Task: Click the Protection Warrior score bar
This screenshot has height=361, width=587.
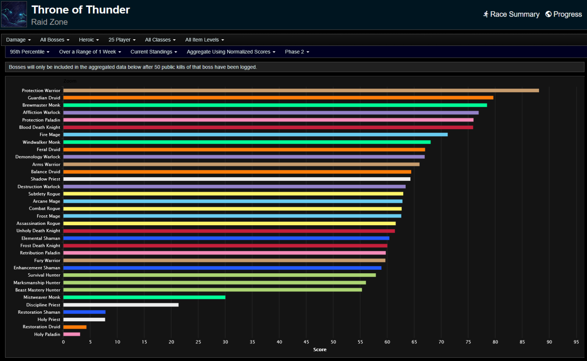Action: [301, 91]
